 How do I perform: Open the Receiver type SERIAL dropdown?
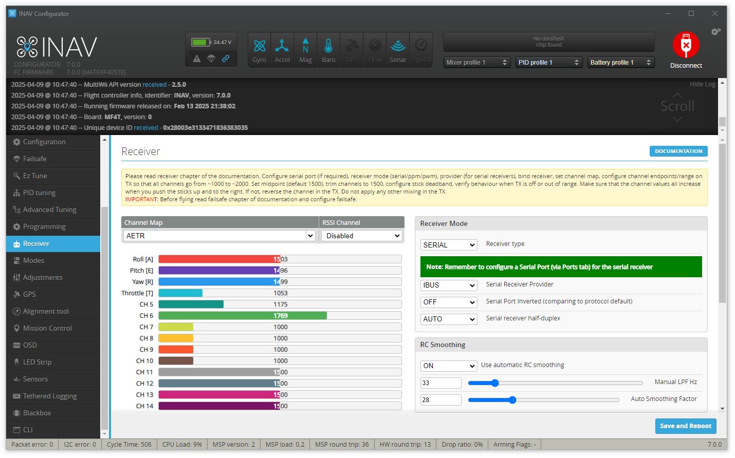pos(449,245)
